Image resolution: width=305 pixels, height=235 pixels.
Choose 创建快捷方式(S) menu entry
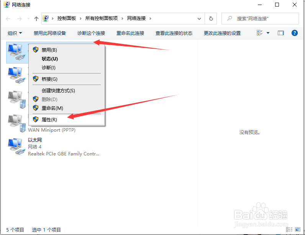click(67, 90)
